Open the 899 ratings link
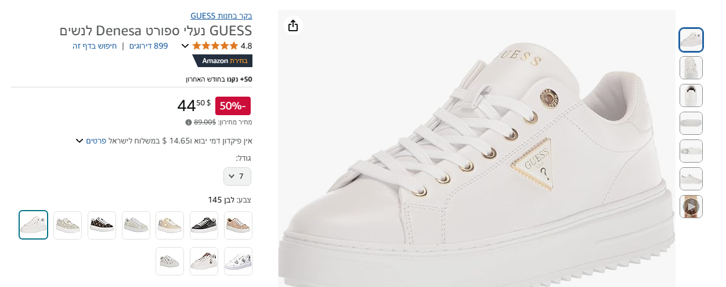Screen dimensions: 726x287 coord(149,46)
